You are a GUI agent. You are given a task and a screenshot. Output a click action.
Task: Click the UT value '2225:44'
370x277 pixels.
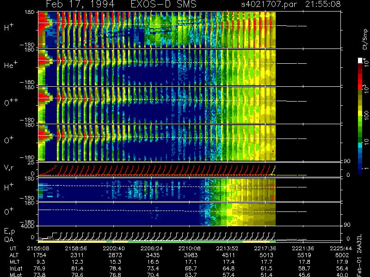tap(341, 248)
